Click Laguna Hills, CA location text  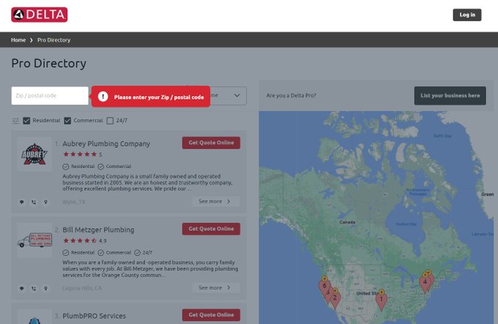point(82,288)
